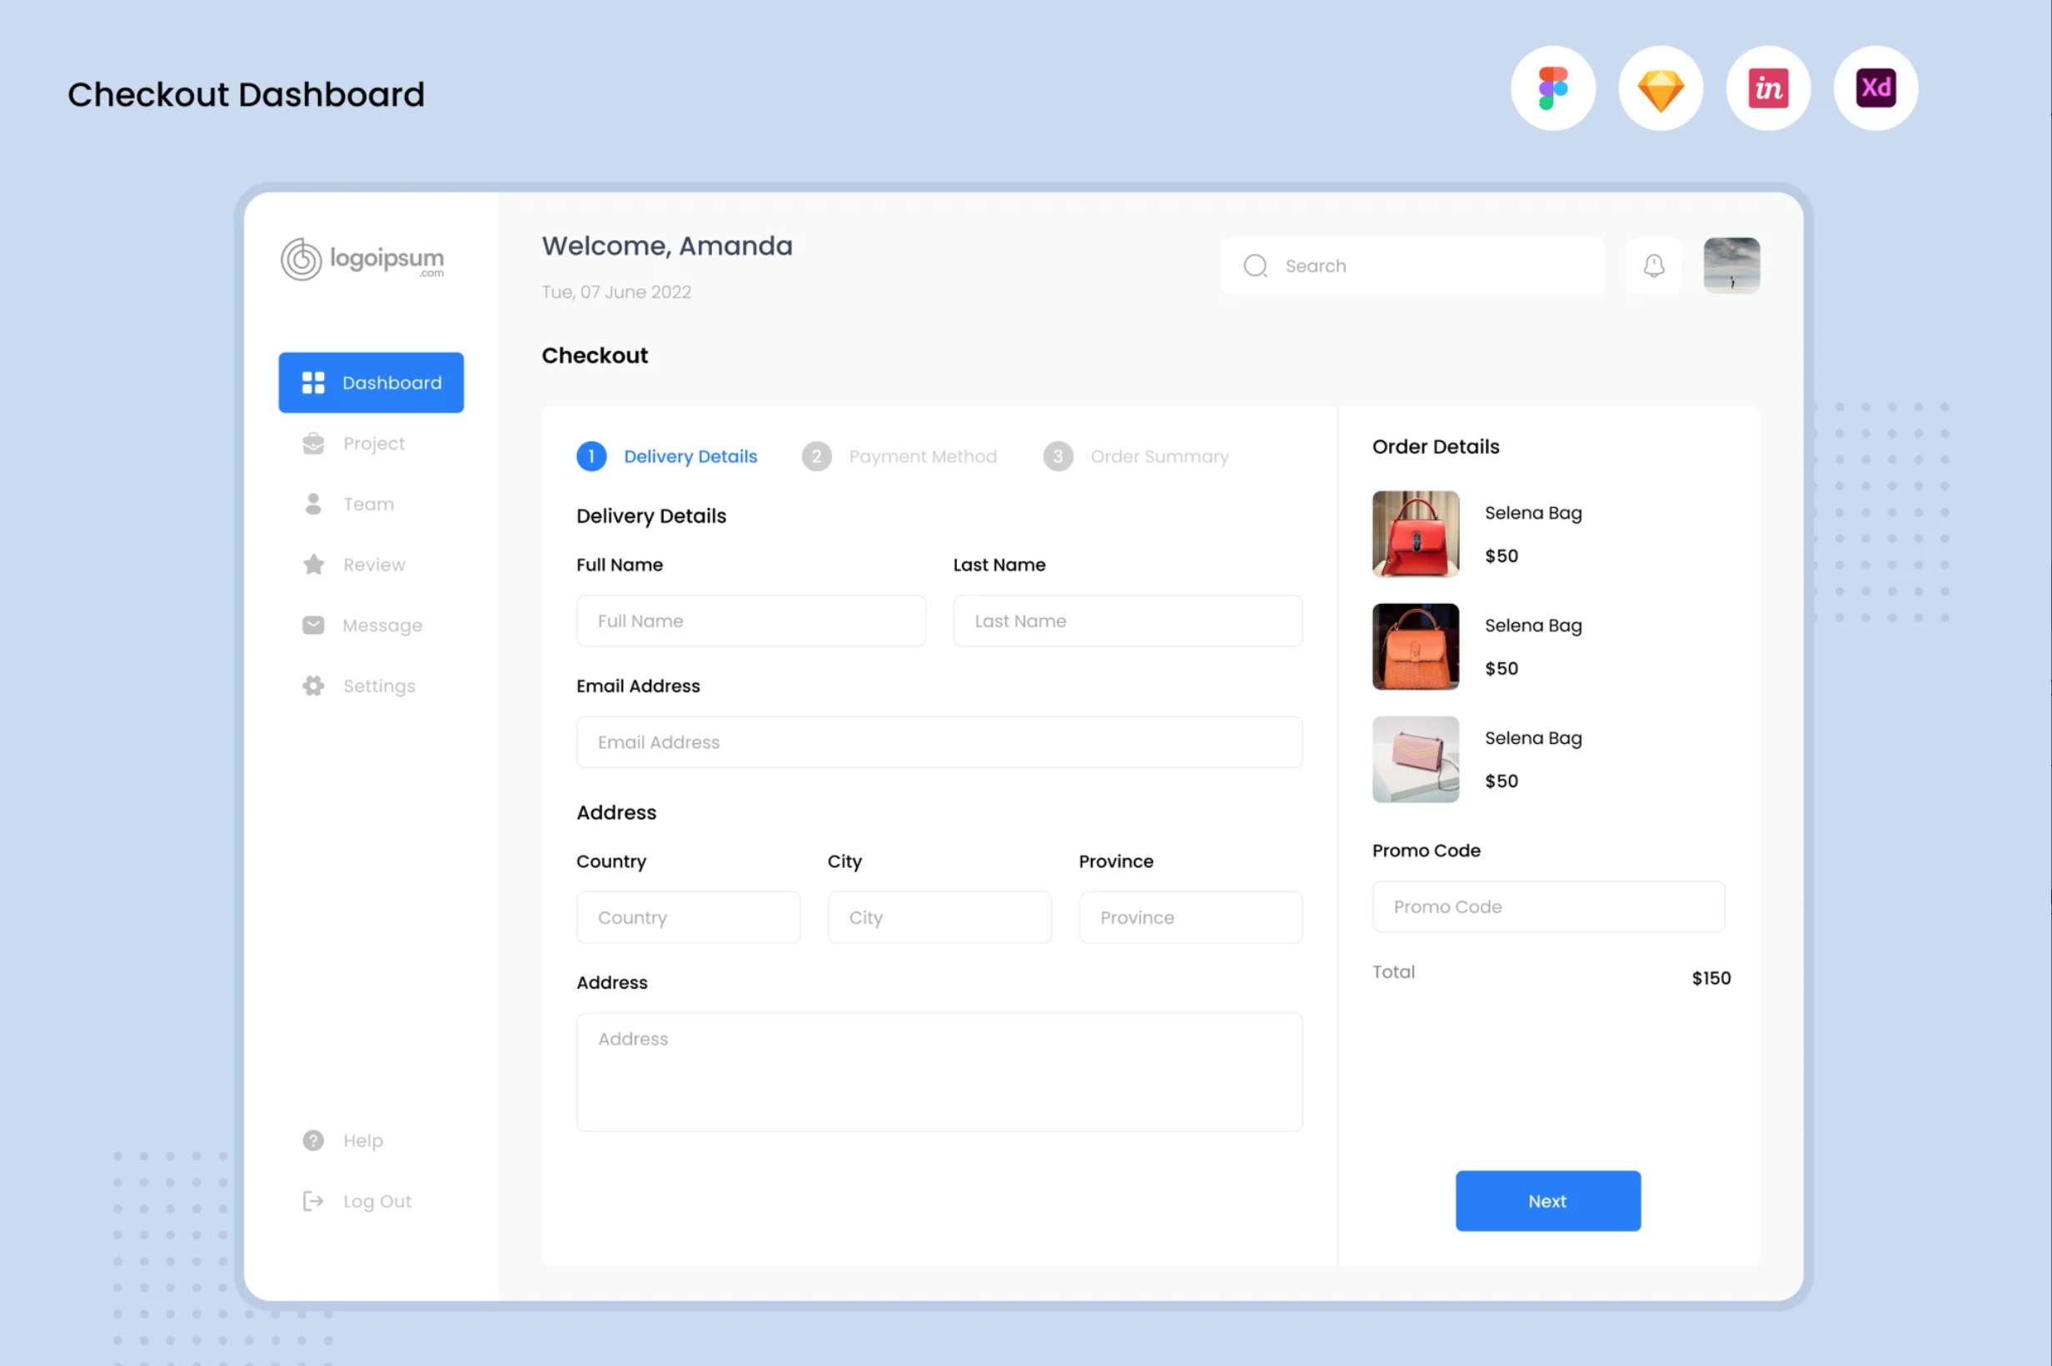
Task: Click the red Selena Bag thumbnail
Action: pos(1415,534)
